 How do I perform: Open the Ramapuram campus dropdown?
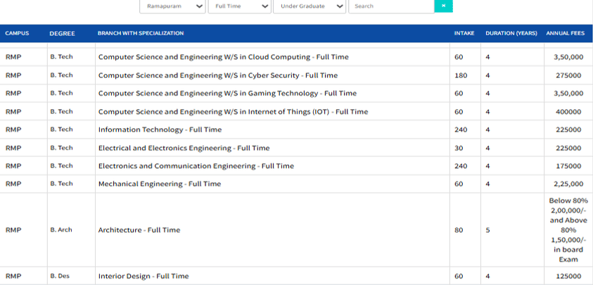tap(172, 6)
